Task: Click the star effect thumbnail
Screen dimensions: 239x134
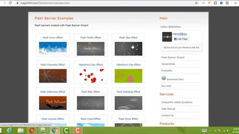Action: coord(128,49)
